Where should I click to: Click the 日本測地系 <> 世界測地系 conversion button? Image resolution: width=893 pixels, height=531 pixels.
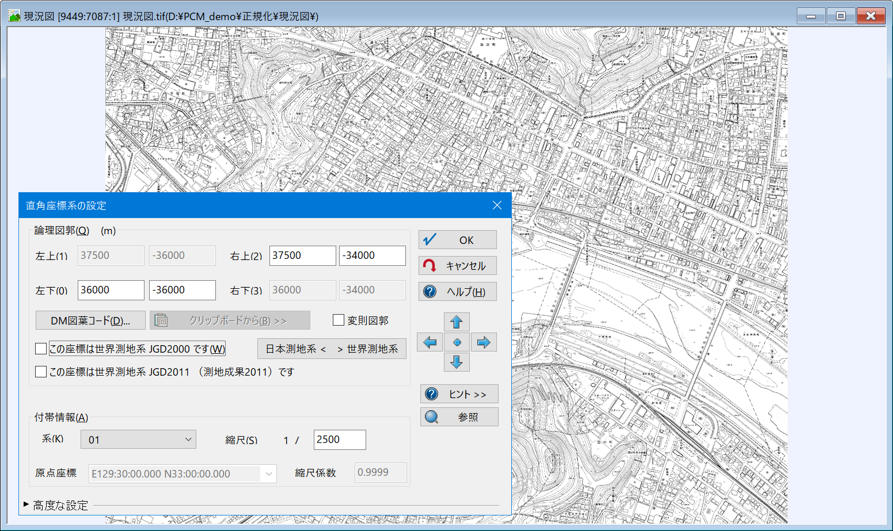tap(332, 349)
